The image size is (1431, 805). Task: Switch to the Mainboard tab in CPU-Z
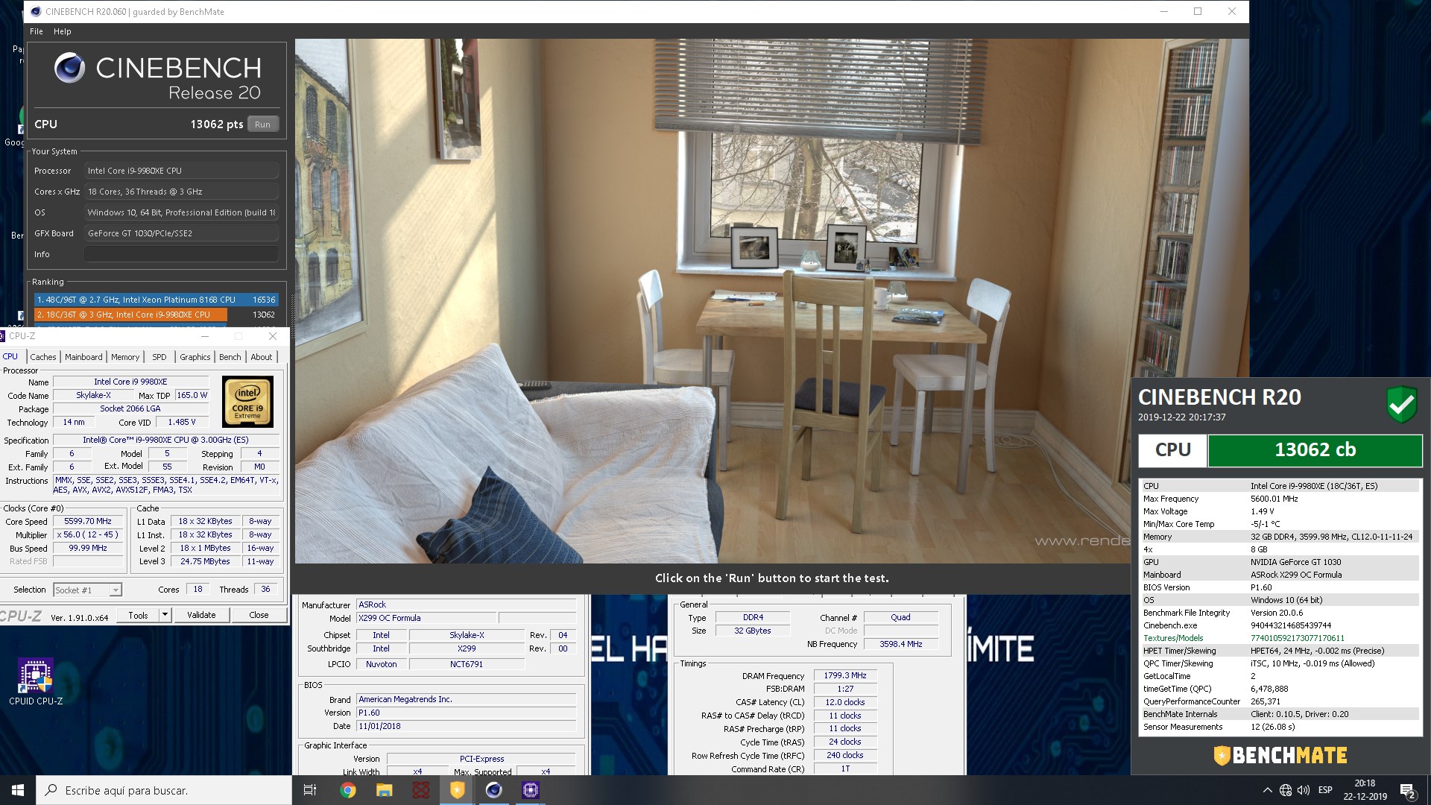pyautogui.click(x=83, y=357)
